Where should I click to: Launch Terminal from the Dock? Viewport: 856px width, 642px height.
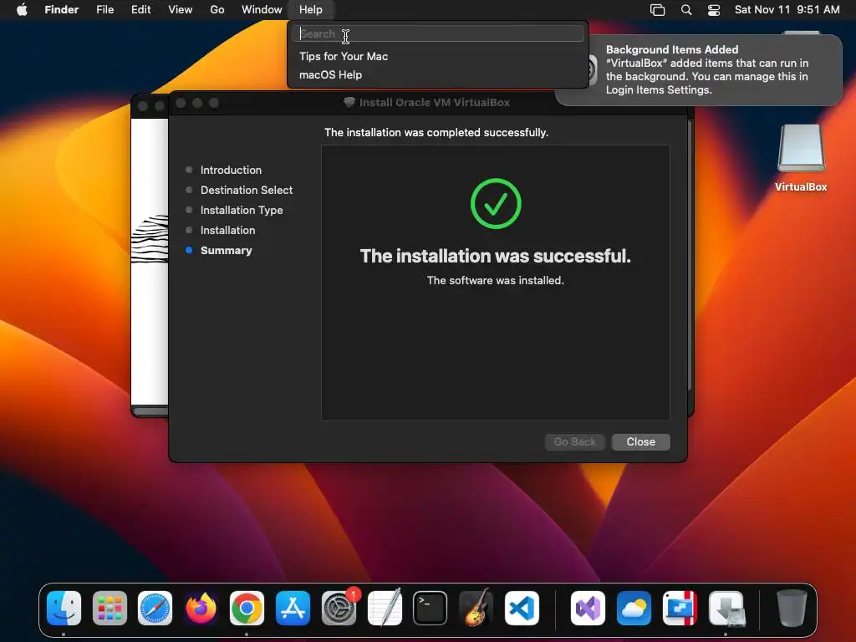click(x=431, y=608)
